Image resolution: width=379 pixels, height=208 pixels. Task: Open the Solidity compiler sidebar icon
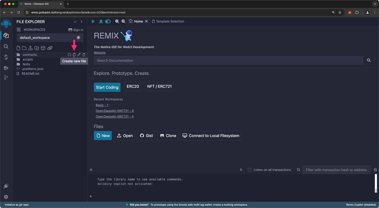[x=6, y=57]
